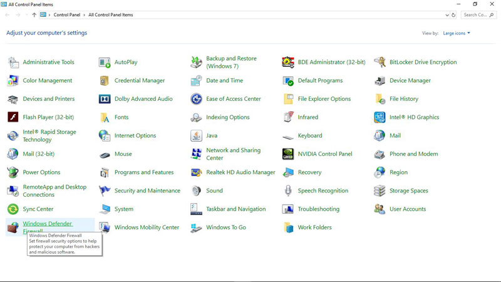Open Network and Sharing Center link
This screenshot has height=282, width=501.
click(x=233, y=154)
